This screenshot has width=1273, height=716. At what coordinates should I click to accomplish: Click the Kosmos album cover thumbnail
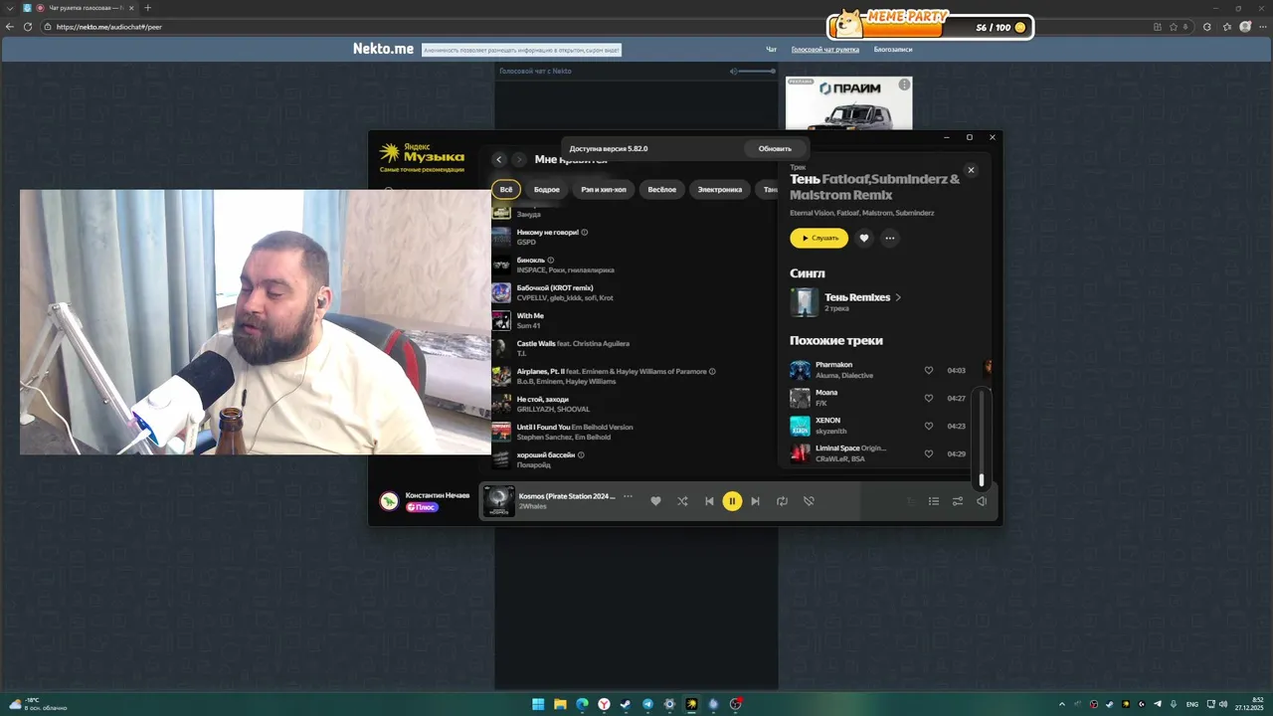[x=499, y=501]
